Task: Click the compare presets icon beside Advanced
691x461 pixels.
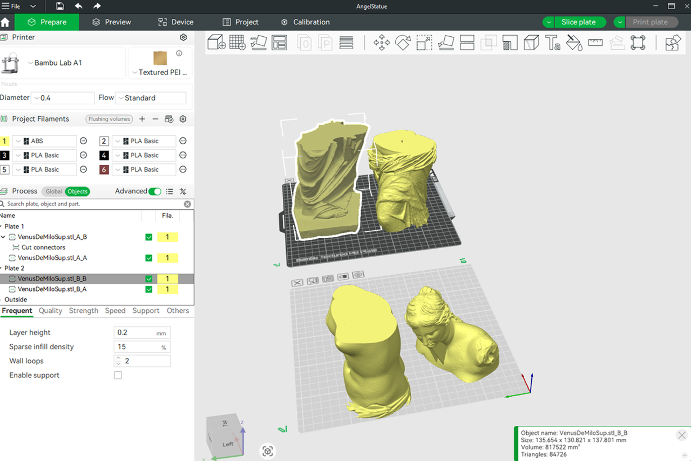Action: (183, 191)
